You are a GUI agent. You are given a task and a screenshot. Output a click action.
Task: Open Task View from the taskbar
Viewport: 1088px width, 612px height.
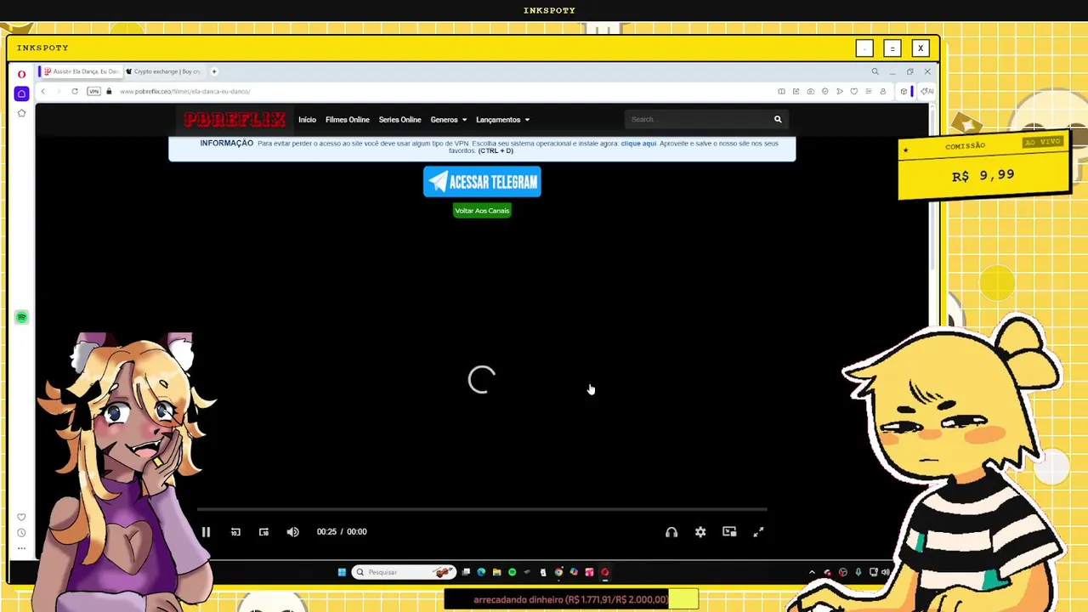pos(466,572)
